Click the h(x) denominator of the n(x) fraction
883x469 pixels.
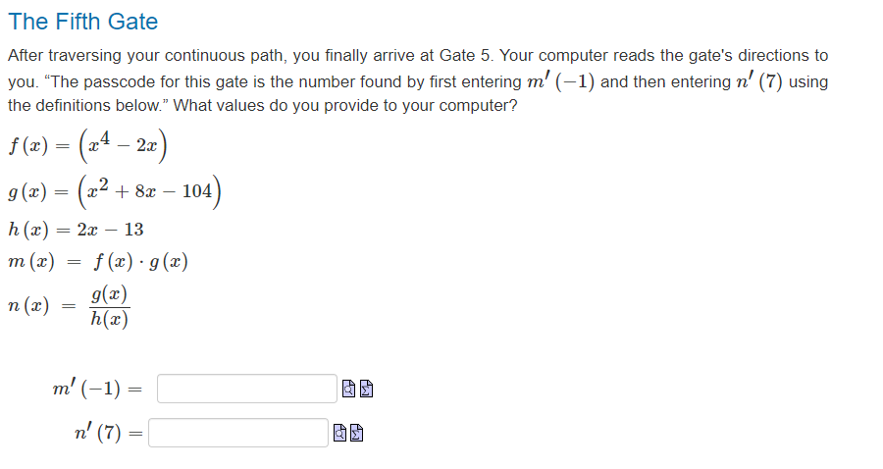[x=109, y=319]
